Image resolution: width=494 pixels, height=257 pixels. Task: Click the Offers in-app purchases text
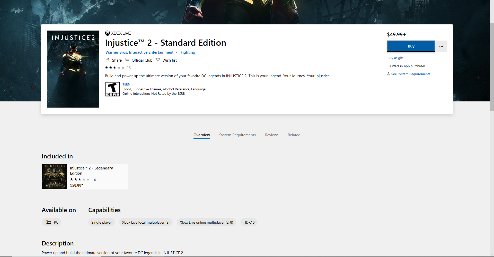point(406,66)
